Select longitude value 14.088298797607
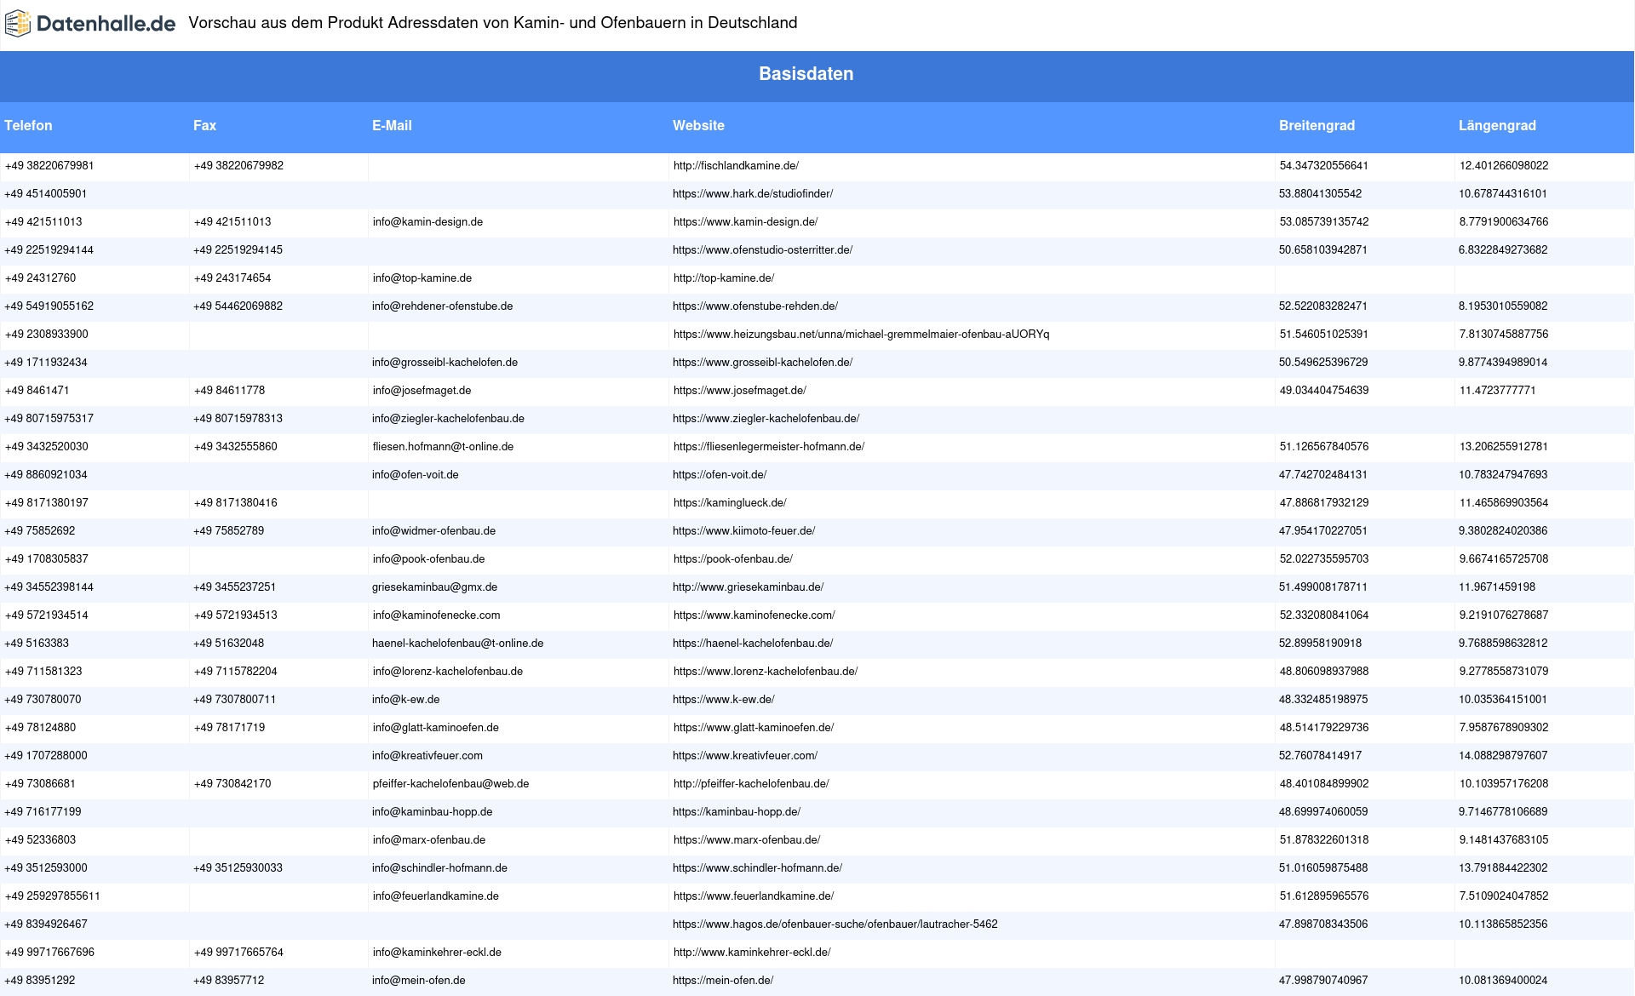The height and width of the screenshot is (996, 1635). click(x=1503, y=756)
